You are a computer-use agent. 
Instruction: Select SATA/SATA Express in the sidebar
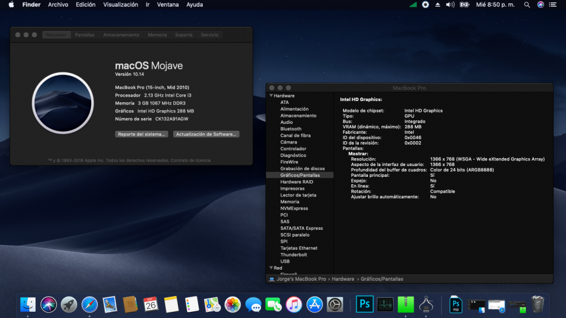[x=302, y=228]
